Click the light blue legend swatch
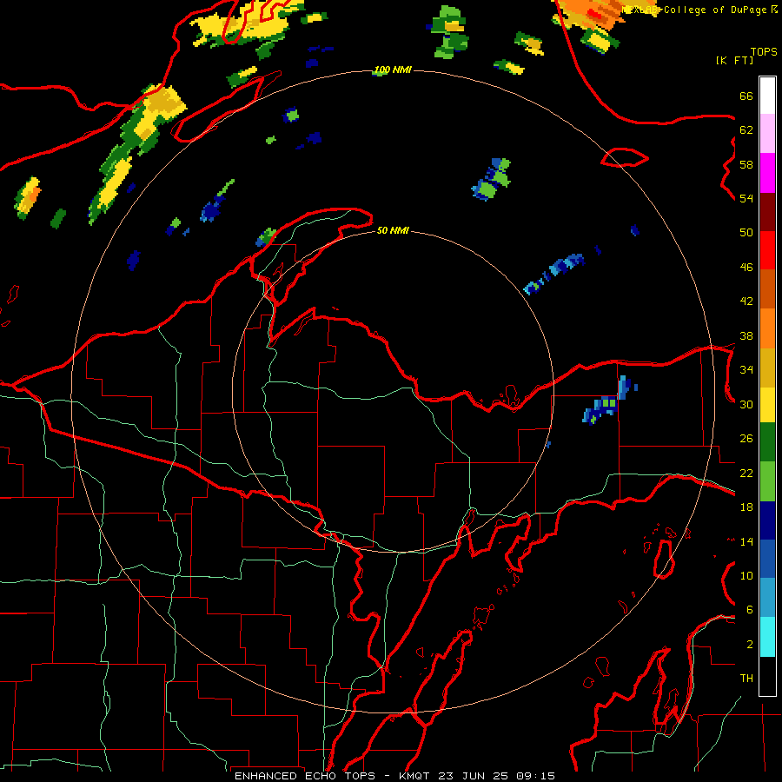Screen dimensions: 782x782 coord(767,598)
